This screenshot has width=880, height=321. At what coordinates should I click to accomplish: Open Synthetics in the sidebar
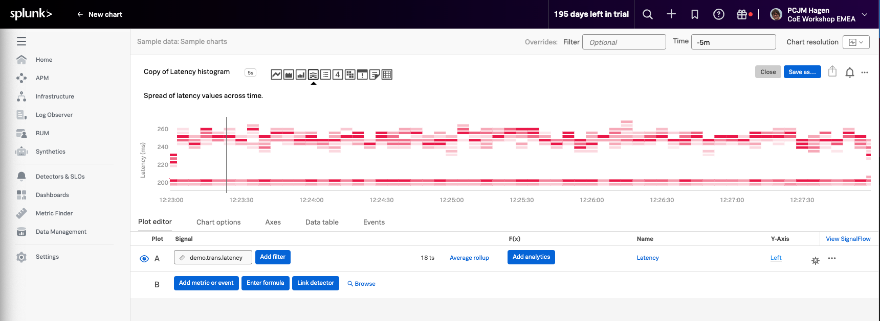click(x=51, y=152)
